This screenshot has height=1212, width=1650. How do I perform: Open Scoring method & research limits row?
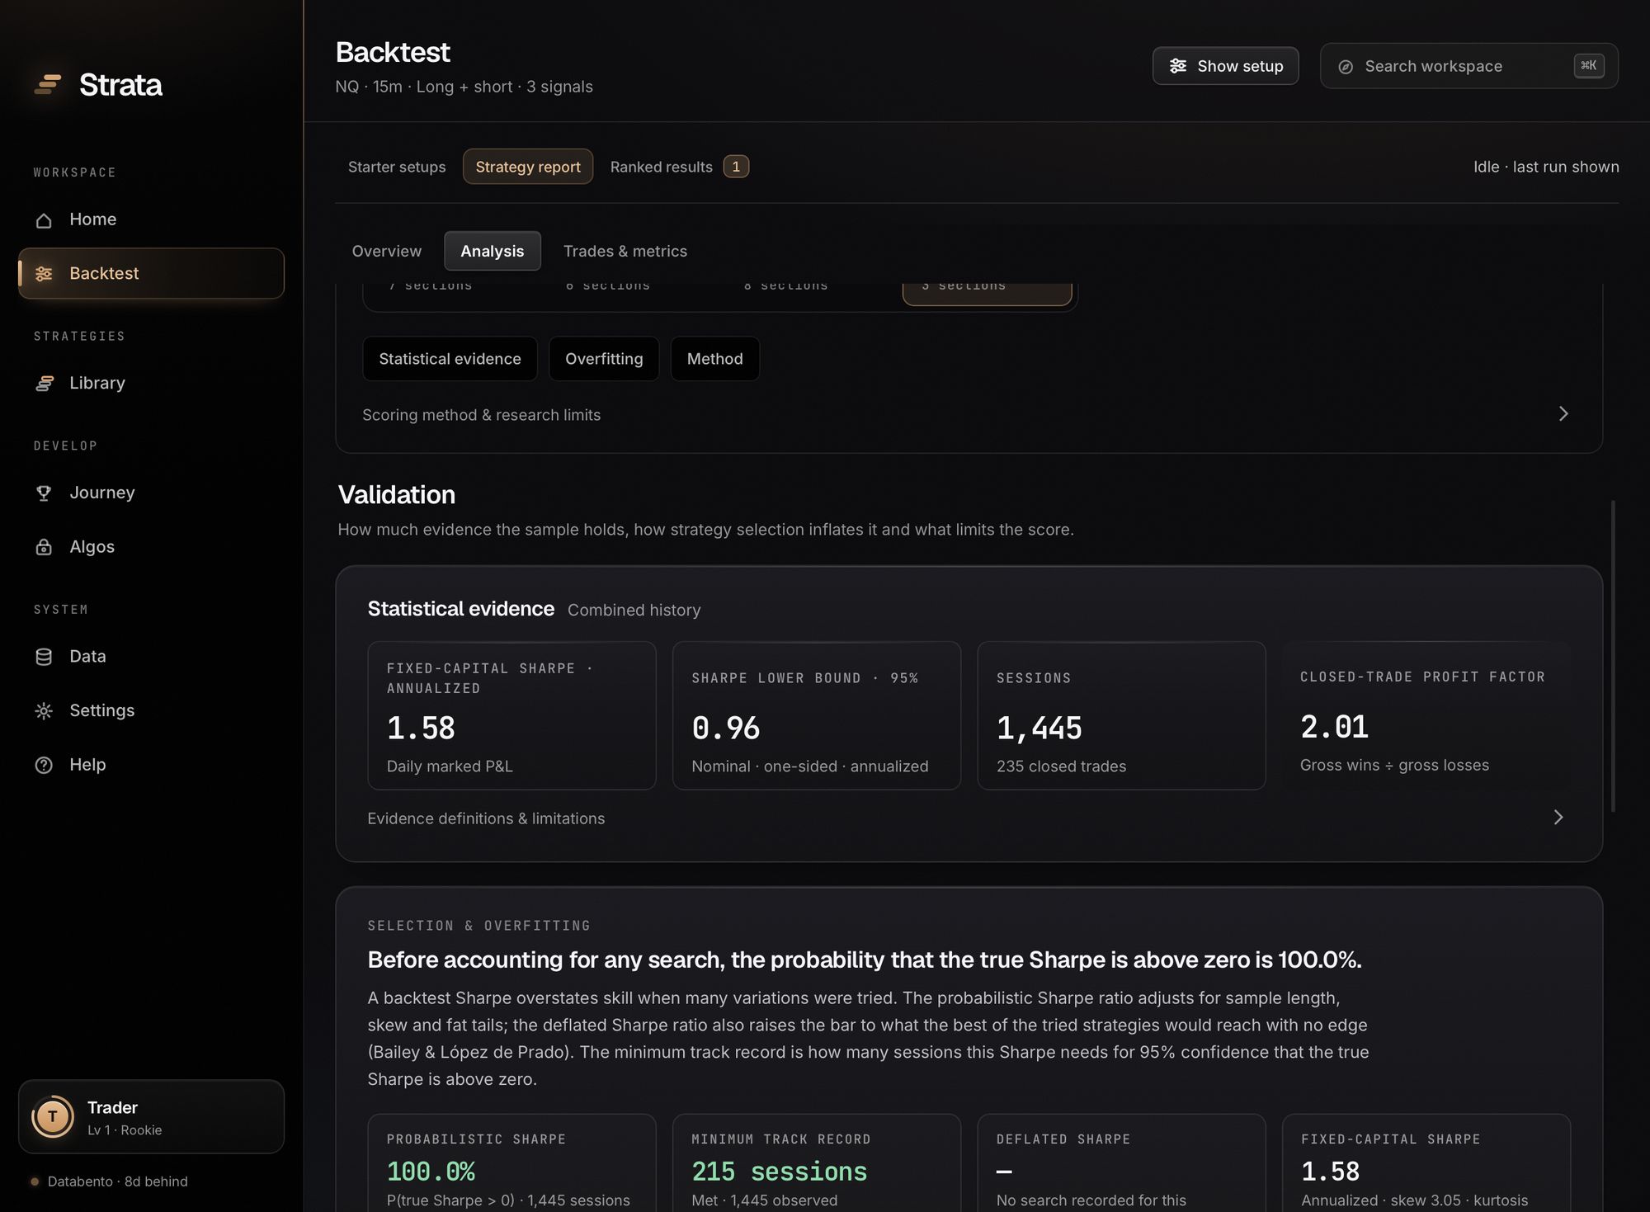[969, 415]
